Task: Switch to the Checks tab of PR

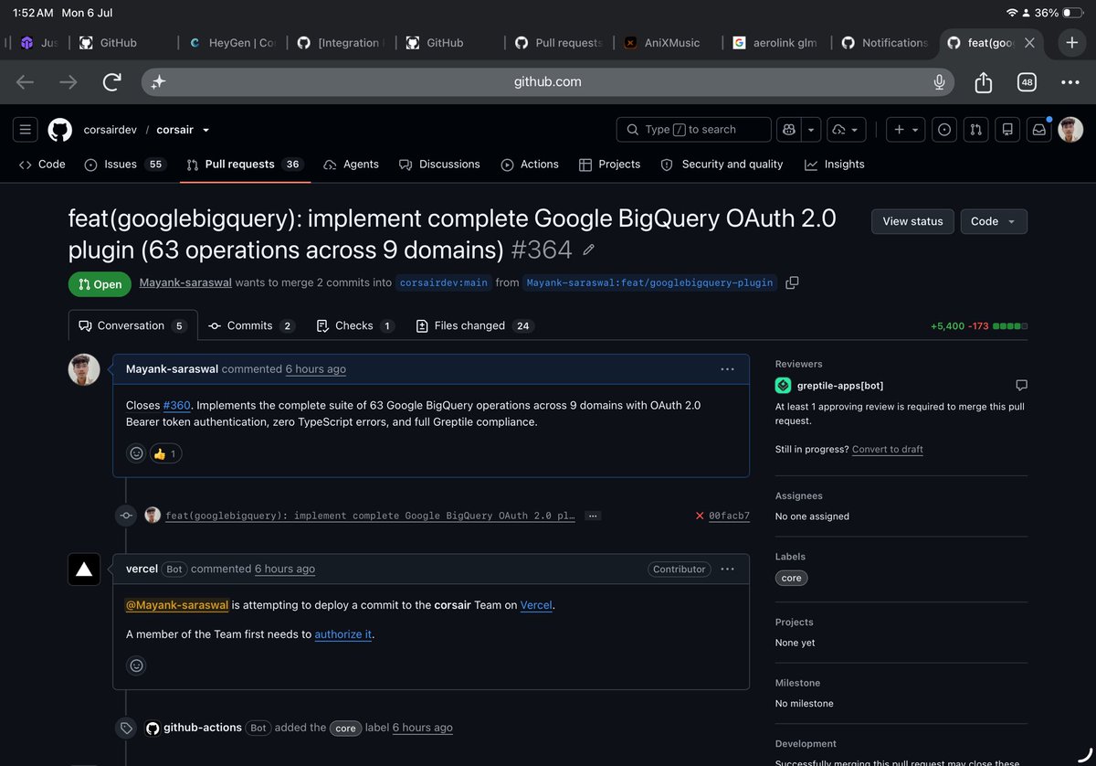Action: (354, 325)
